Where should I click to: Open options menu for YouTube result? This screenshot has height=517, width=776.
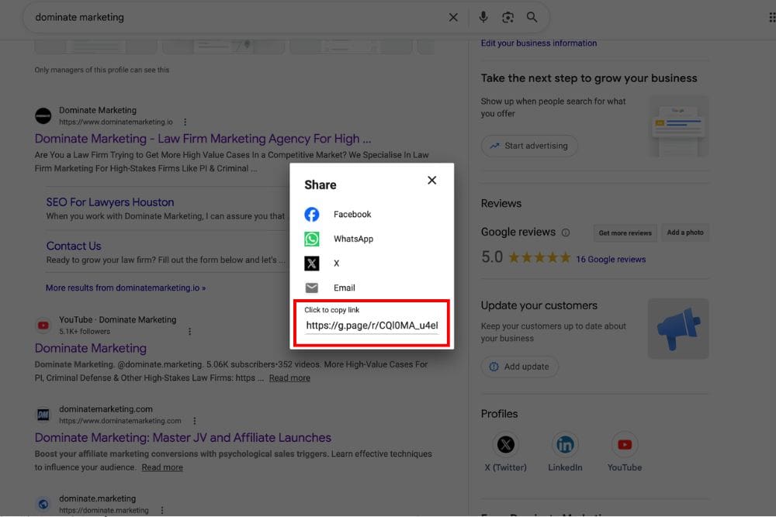(x=189, y=331)
